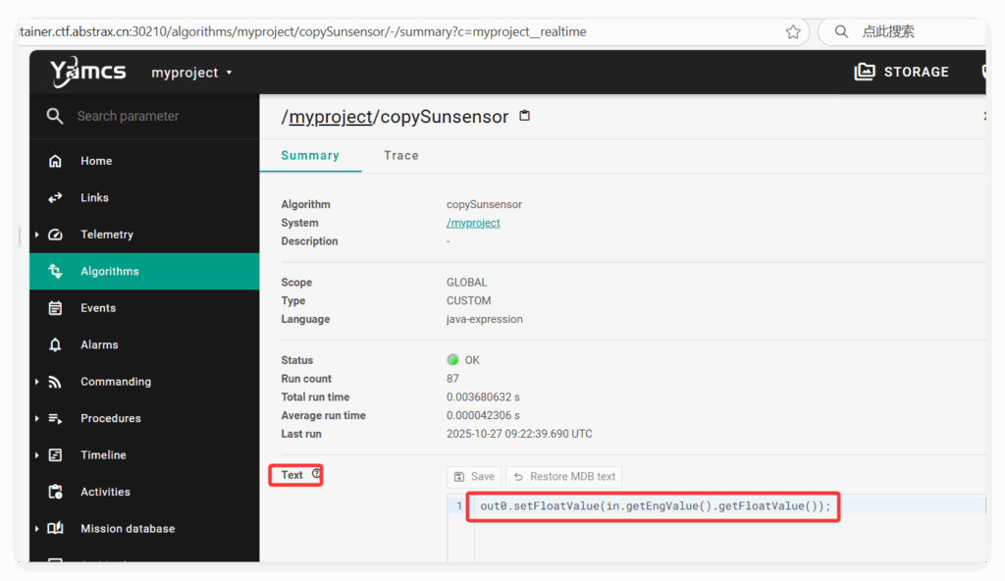Click the Yamcs logo
1005x581 pixels.
pos(87,72)
